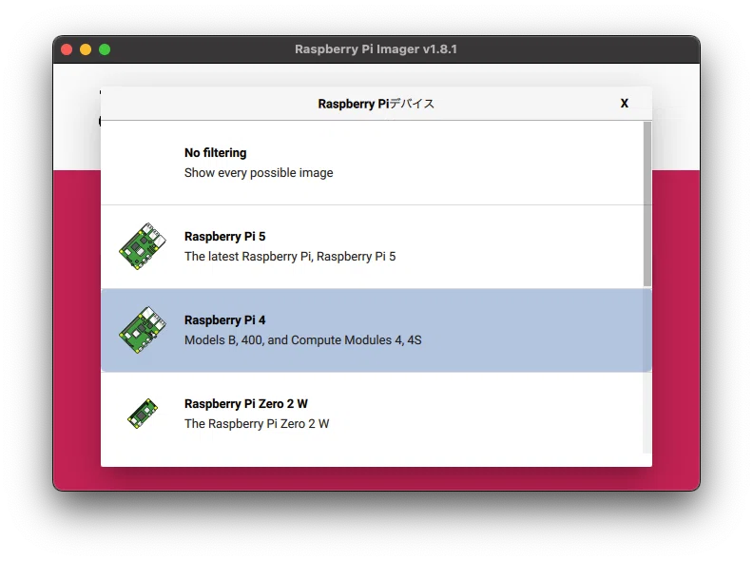Choose Raspberry Pi 5 title

pos(224,237)
